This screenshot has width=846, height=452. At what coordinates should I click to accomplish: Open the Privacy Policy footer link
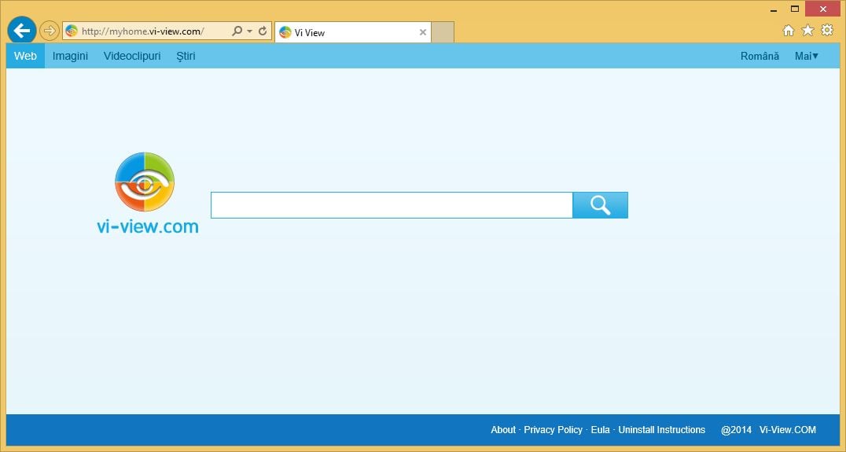553,430
